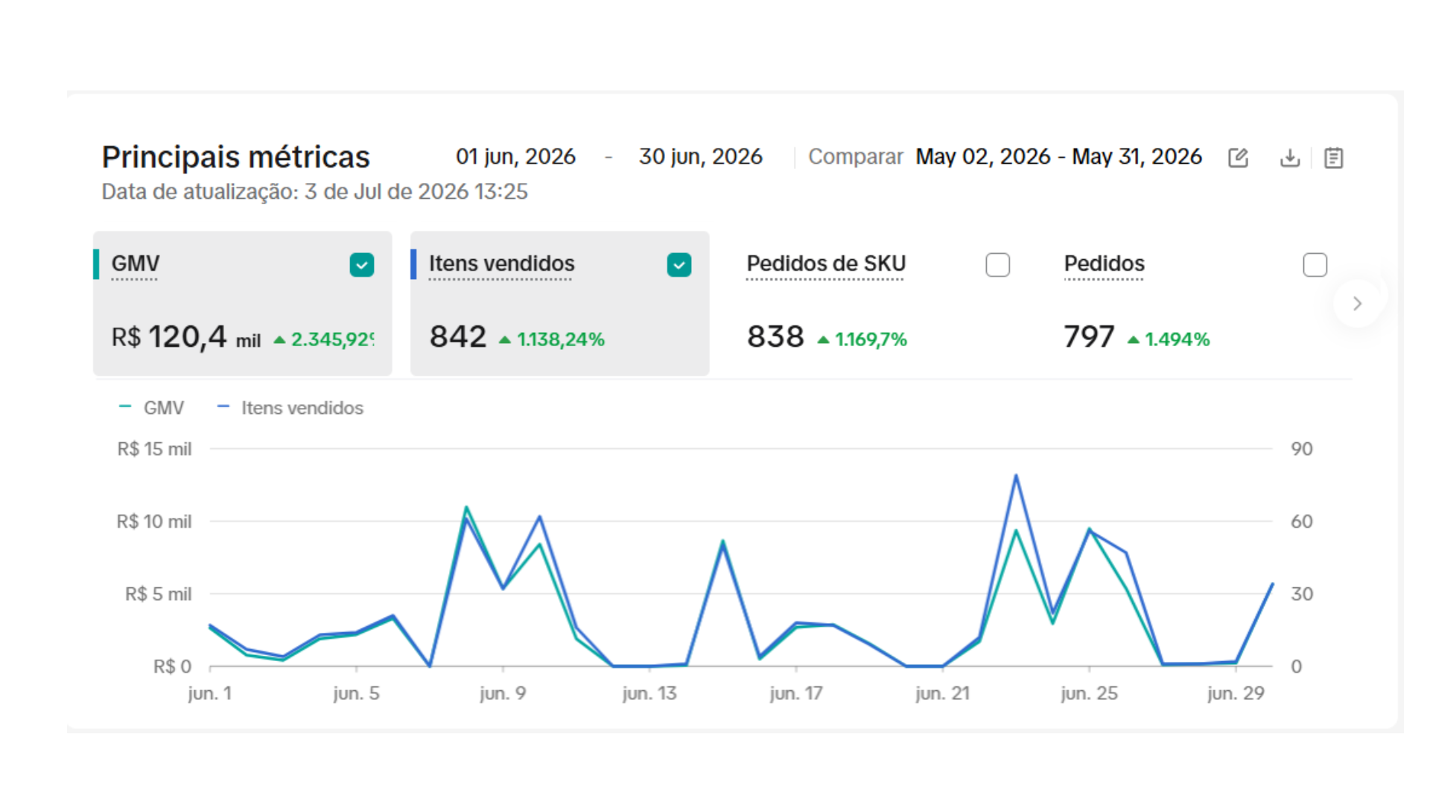Screen dimensions: 1430x804
Task: Click the edit comparison period icon
Action: click(x=1238, y=158)
